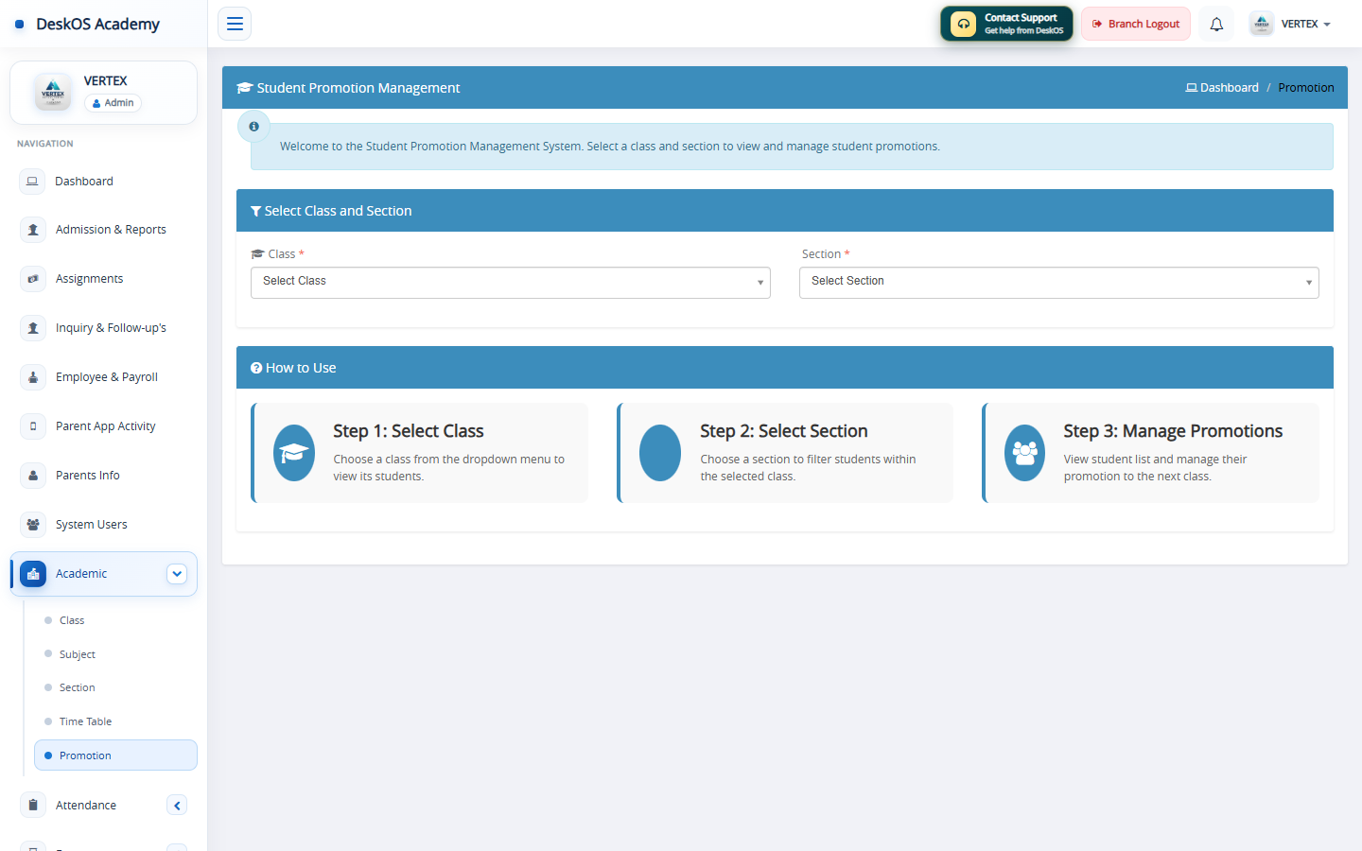The width and height of the screenshot is (1362, 851).
Task: Expand the Attendance menu chevron
Action: (177, 806)
